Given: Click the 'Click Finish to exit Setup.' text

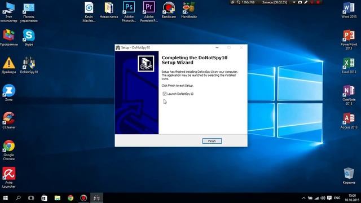Looking at the screenshot, I should pos(178,85).
